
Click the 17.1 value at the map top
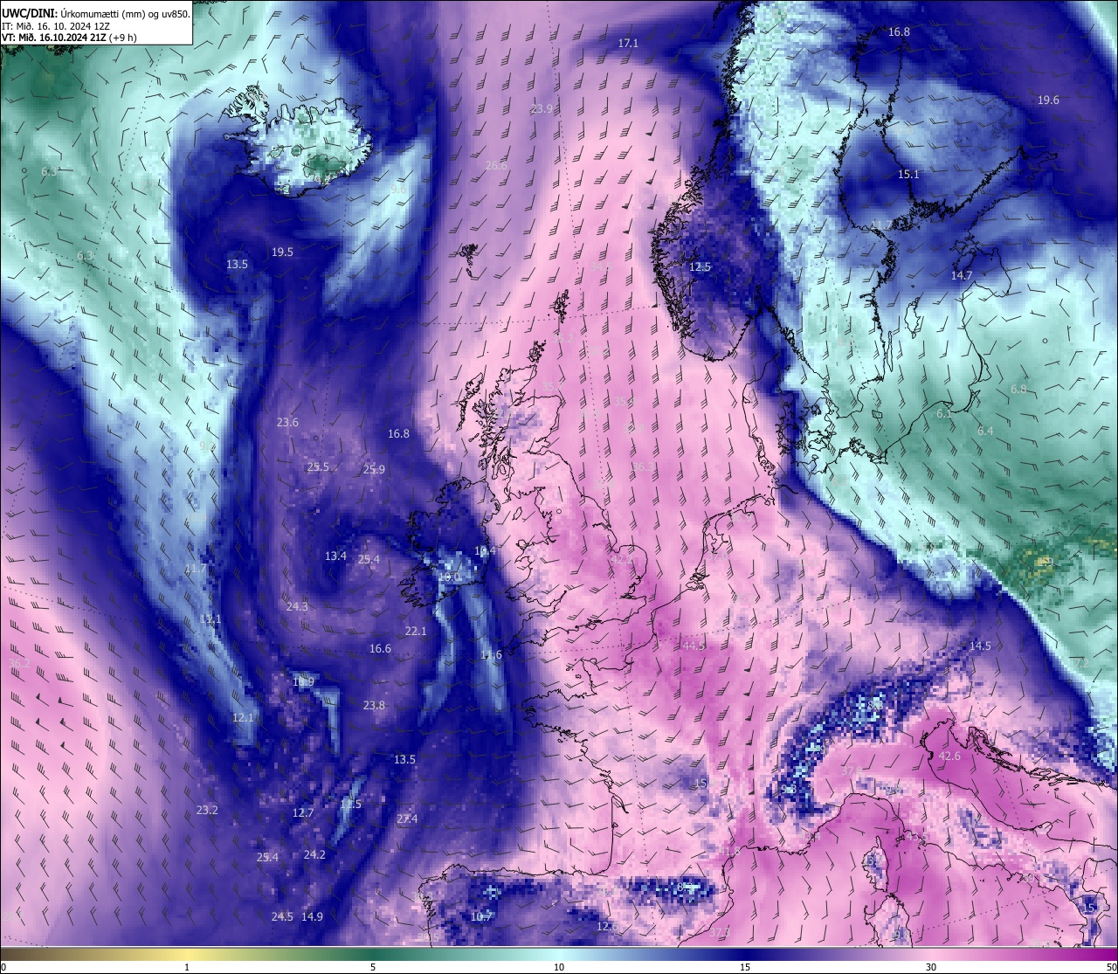[x=628, y=43]
